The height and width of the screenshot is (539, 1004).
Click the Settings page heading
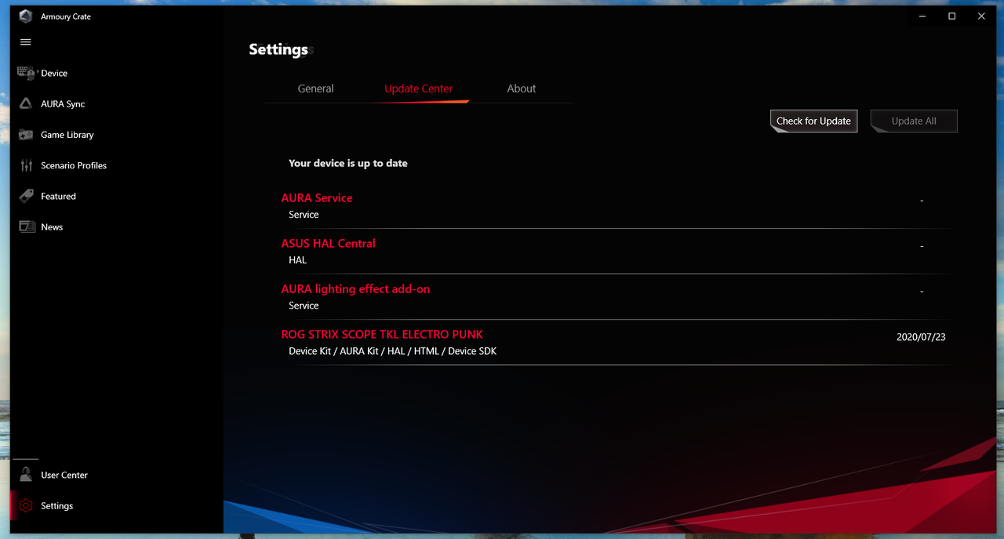[x=278, y=49]
